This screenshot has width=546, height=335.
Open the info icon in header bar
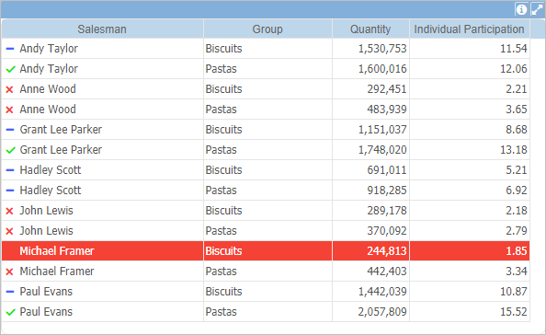(521, 9)
